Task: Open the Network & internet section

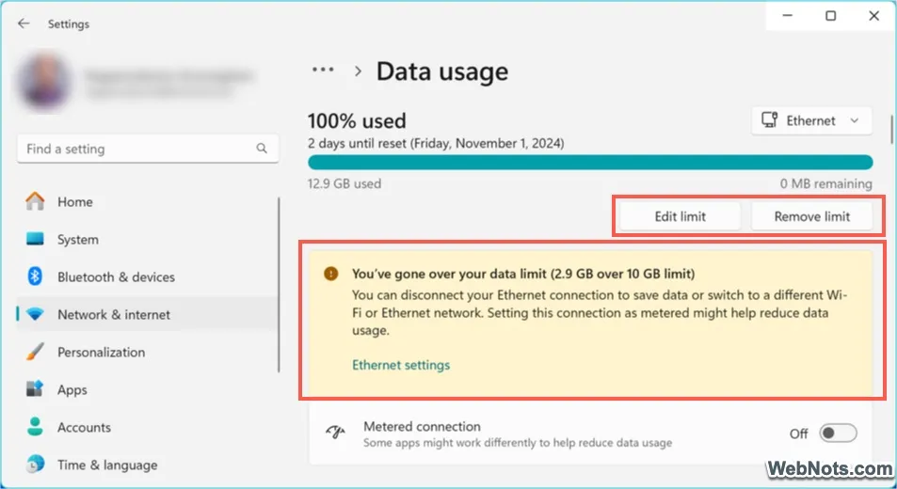Action: (x=113, y=314)
